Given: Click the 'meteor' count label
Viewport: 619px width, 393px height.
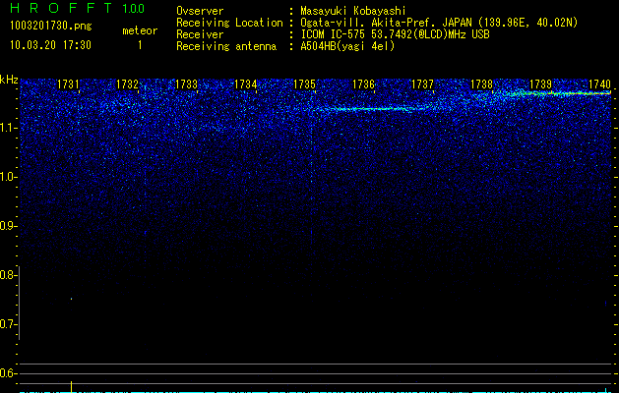Looking at the screenshot, I should (x=140, y=30).
